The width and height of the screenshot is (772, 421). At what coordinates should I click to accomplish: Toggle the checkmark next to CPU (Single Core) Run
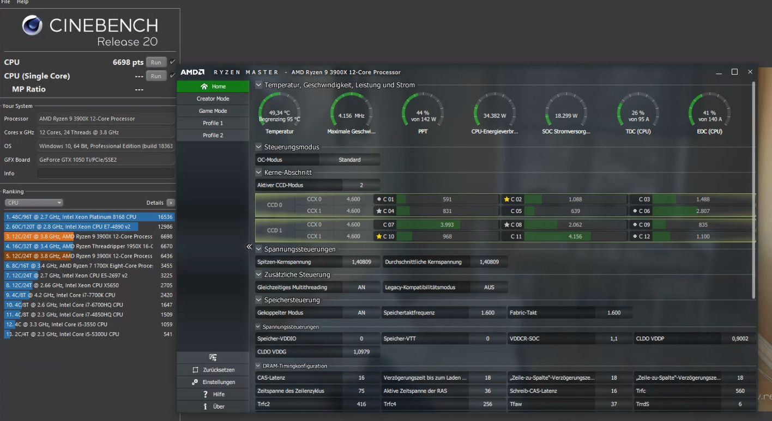tap(173, 75)
